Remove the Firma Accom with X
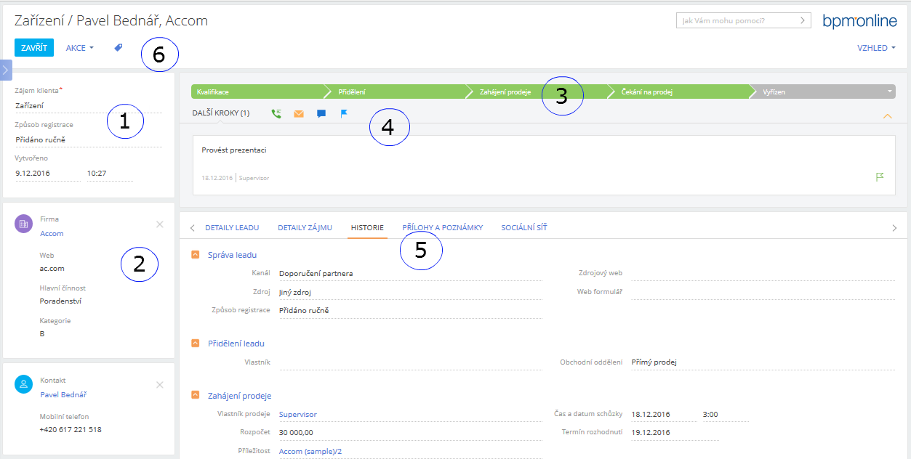This screenshot has height=459, width=911. point(160,224)
